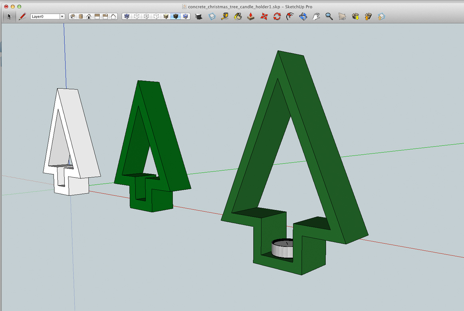Screen dimensions: 464x311
Task: Open the Get Models from 3D Warehouse icon
Action: pos(355,16)
